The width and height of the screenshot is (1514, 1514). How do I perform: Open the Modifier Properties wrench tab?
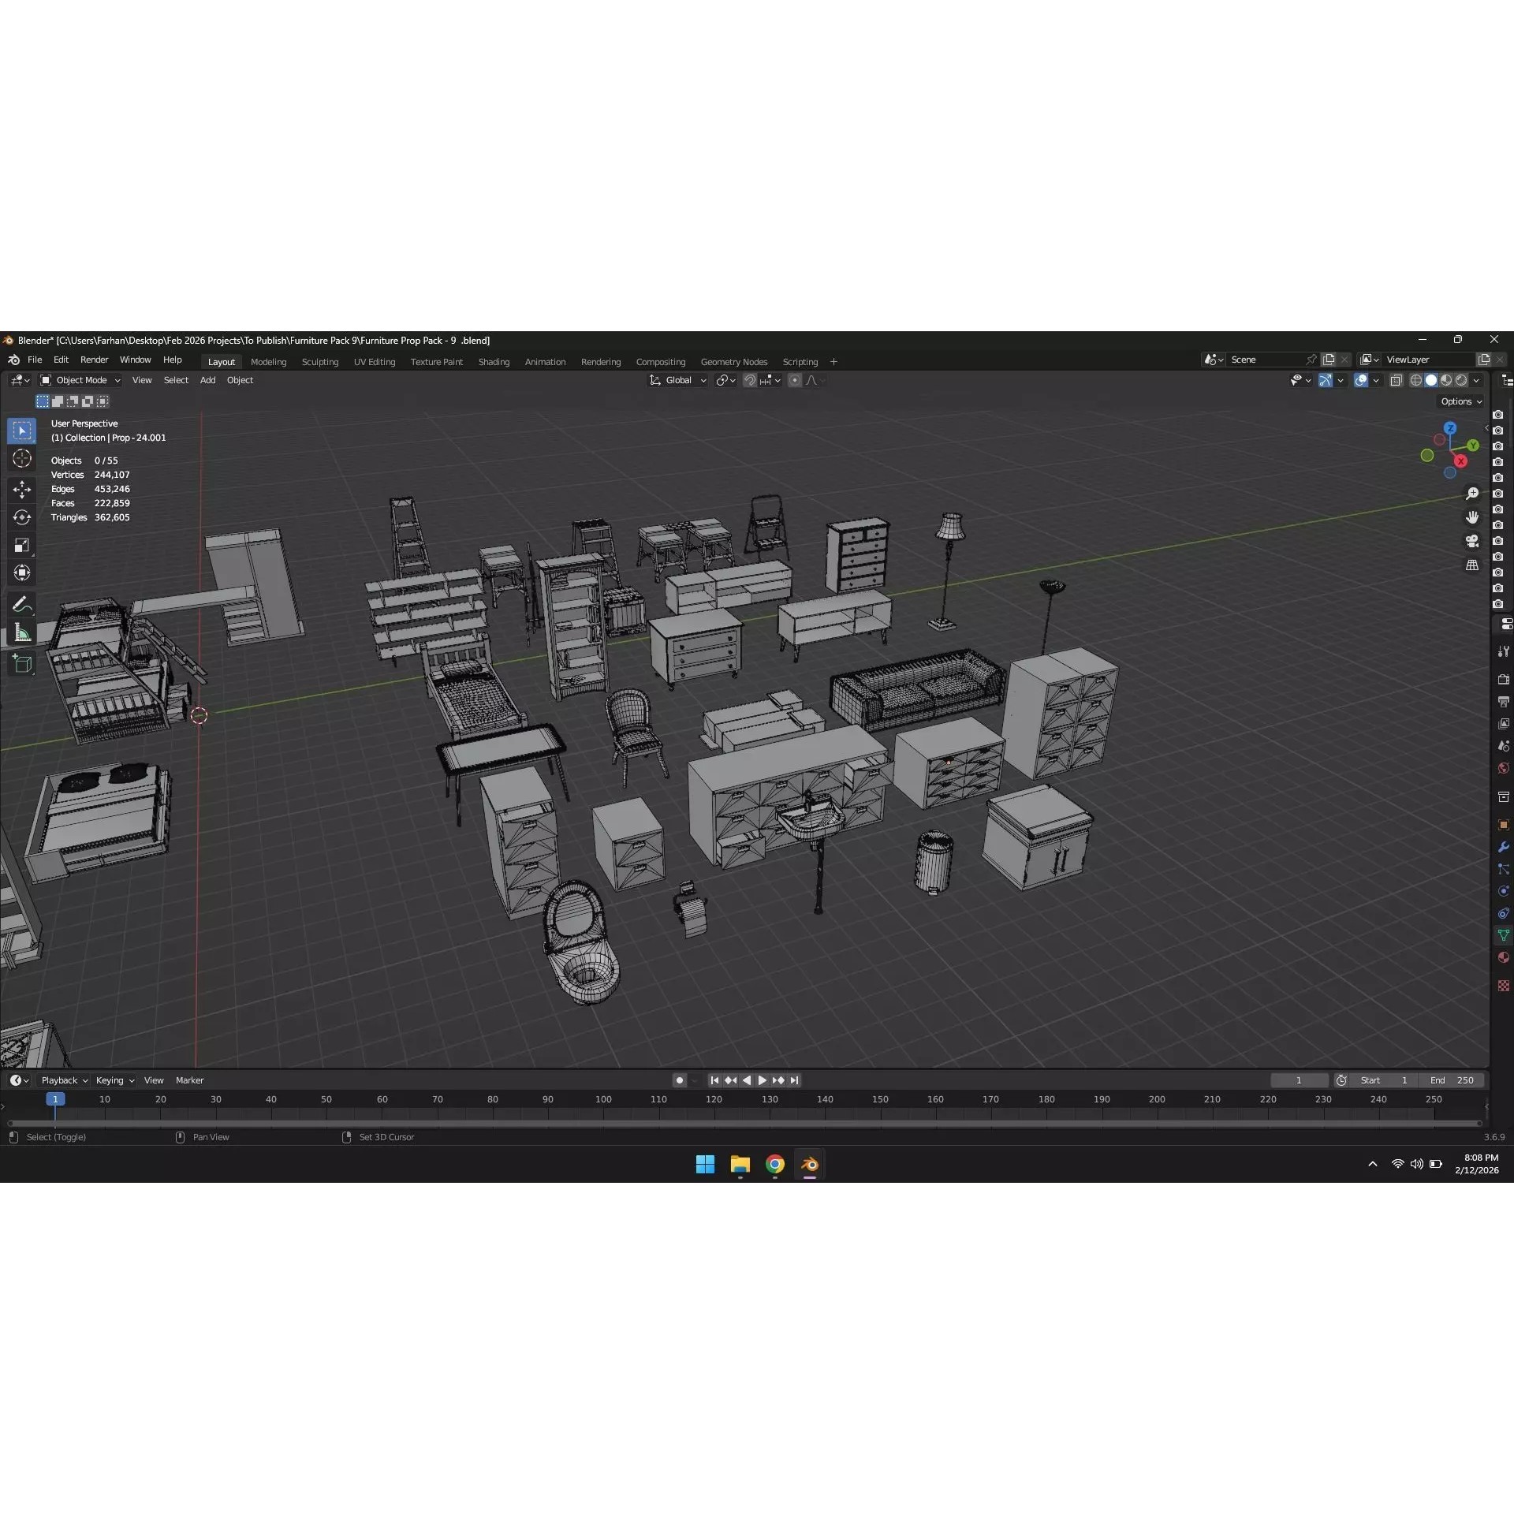click(x=1503, y=847)
